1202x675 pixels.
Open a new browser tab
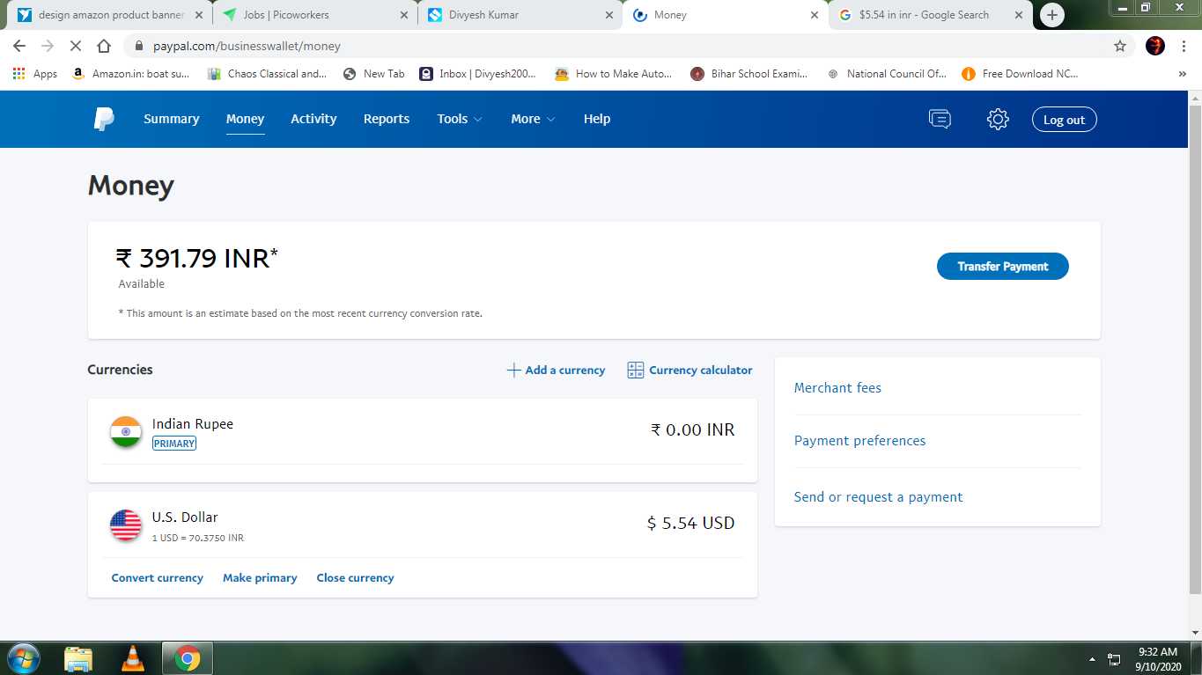[x=1051, y=15]
